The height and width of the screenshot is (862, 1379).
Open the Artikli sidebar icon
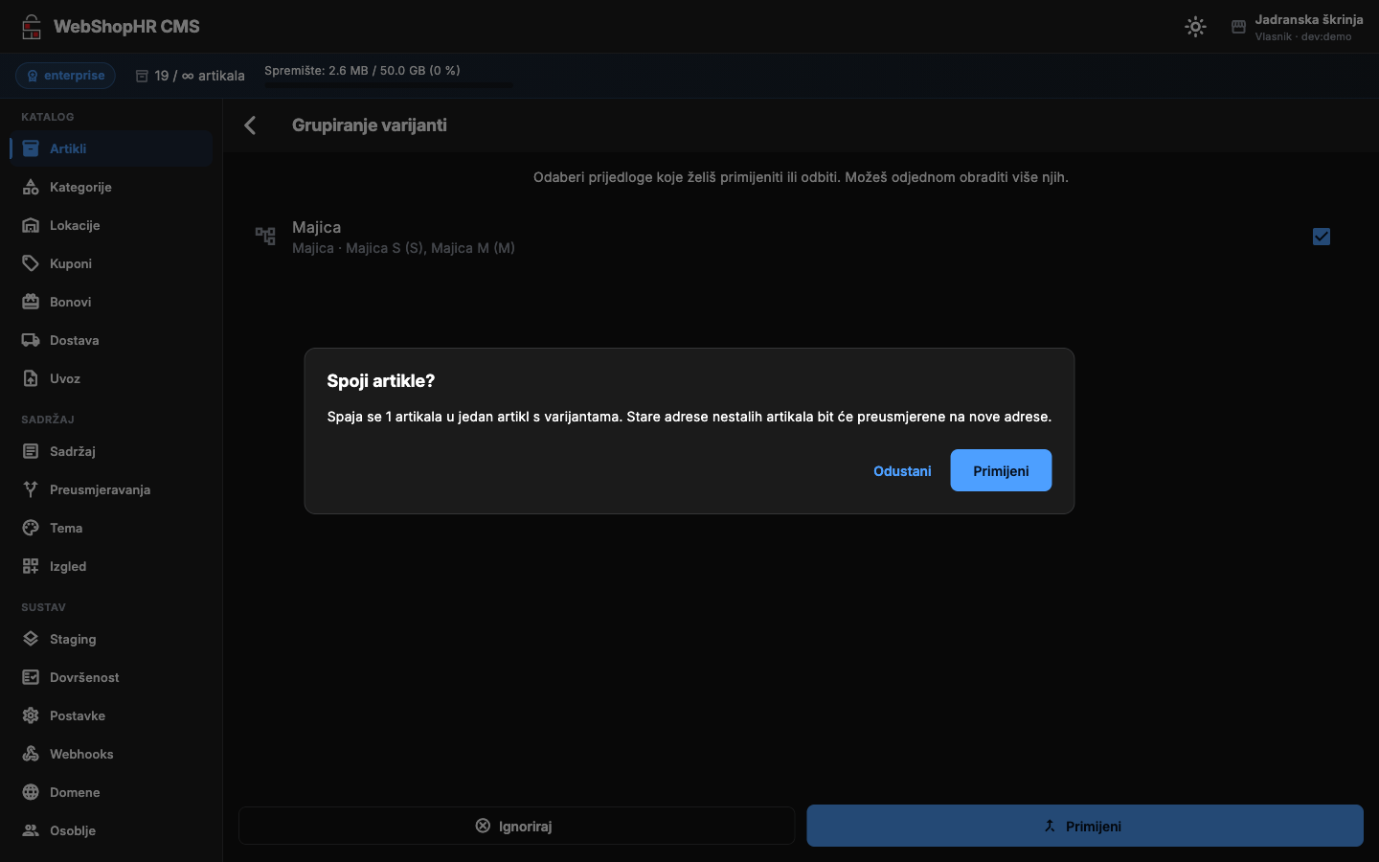pos(31,148)
